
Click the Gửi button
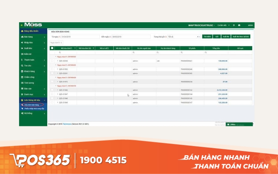point(217,37)
